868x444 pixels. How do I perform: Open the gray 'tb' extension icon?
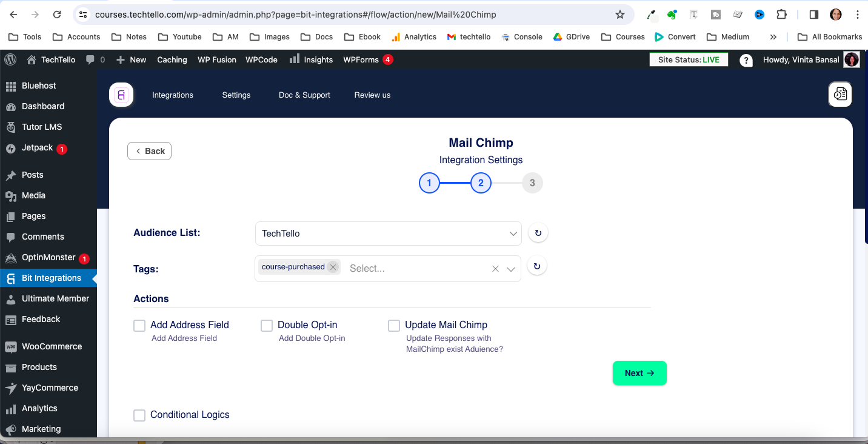(x=716, y=15)
